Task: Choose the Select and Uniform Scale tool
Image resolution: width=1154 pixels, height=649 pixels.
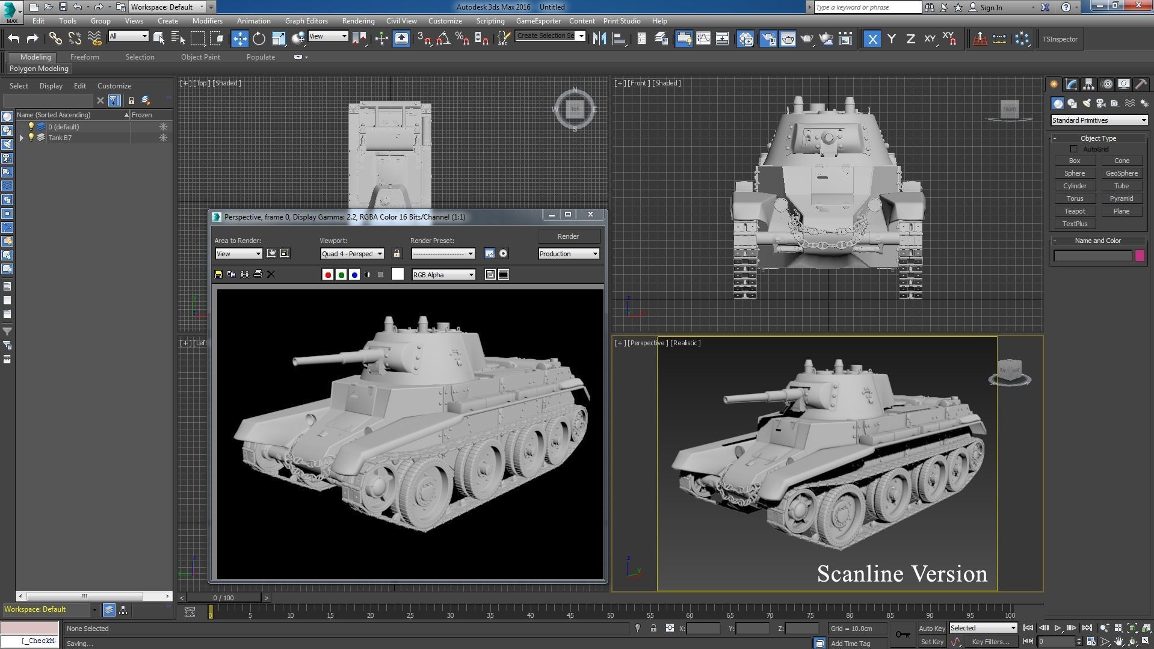Action: click(x=279, y=39)
